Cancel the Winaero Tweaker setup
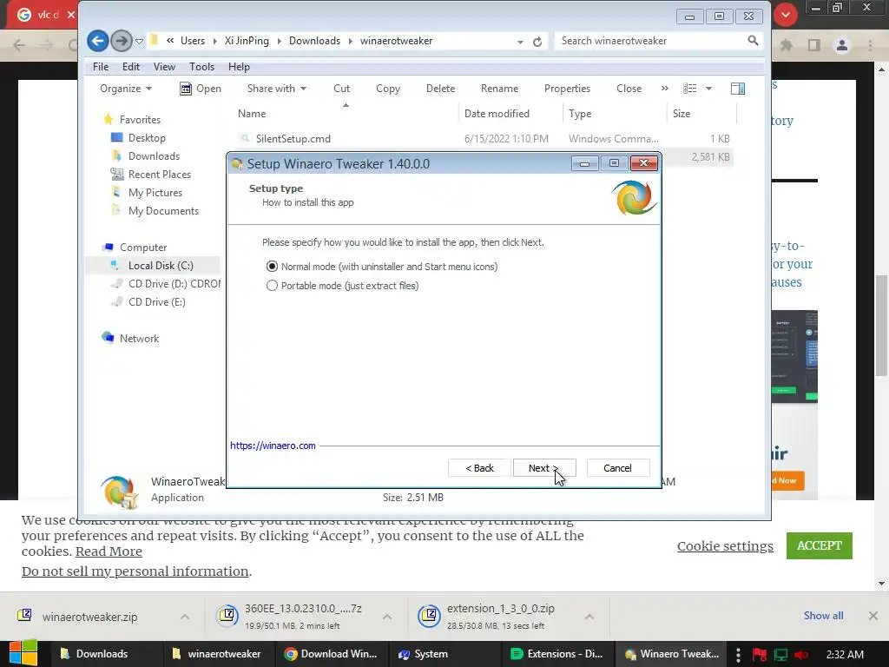 pyautogui.click(x=617, y=468)
